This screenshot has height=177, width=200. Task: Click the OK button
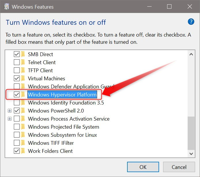[143, 167]
